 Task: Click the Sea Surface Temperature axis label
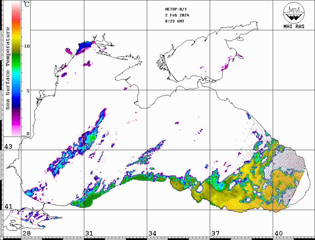pos(7,68)
